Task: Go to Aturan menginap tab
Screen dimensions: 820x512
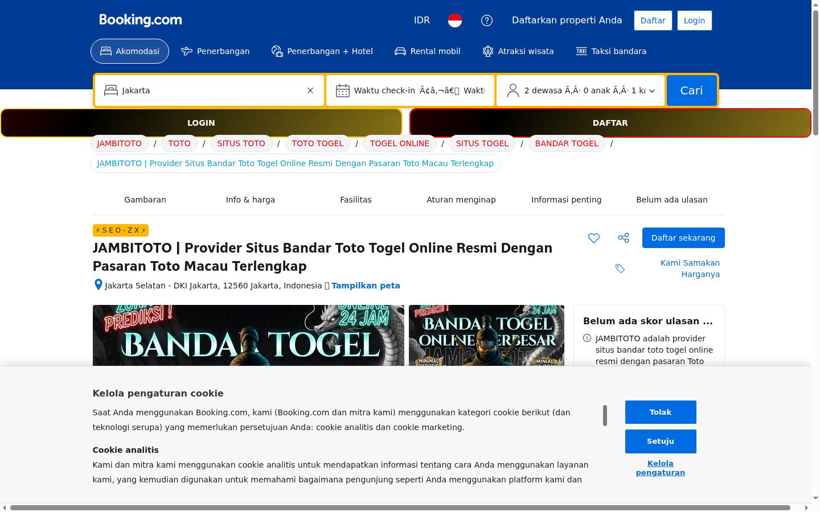Action: coord(461,200)
